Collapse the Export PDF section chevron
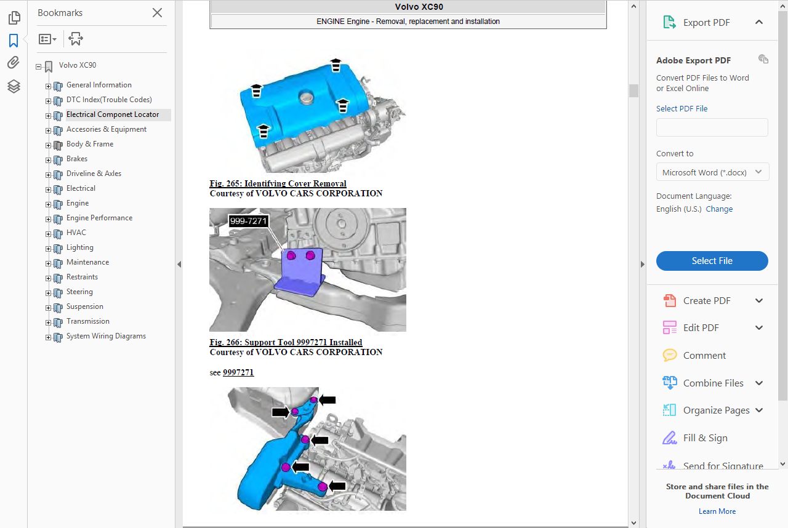Screen dimensions: 788x528 pos(759,22)
